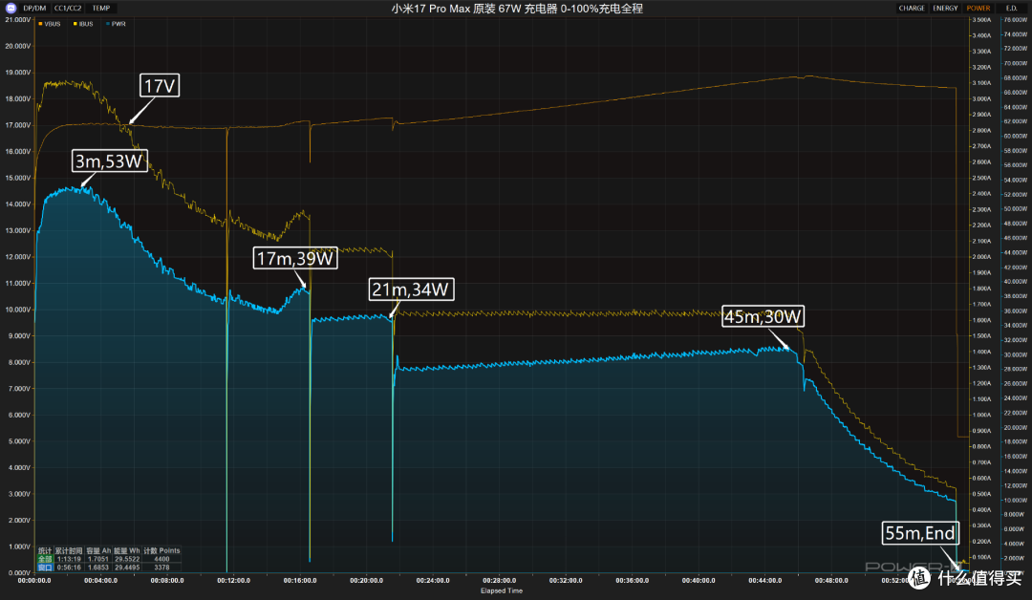Viewport: 1032px width, 600px height.
Task: Click the 4400 points count value
Action: tap(161, 559)
